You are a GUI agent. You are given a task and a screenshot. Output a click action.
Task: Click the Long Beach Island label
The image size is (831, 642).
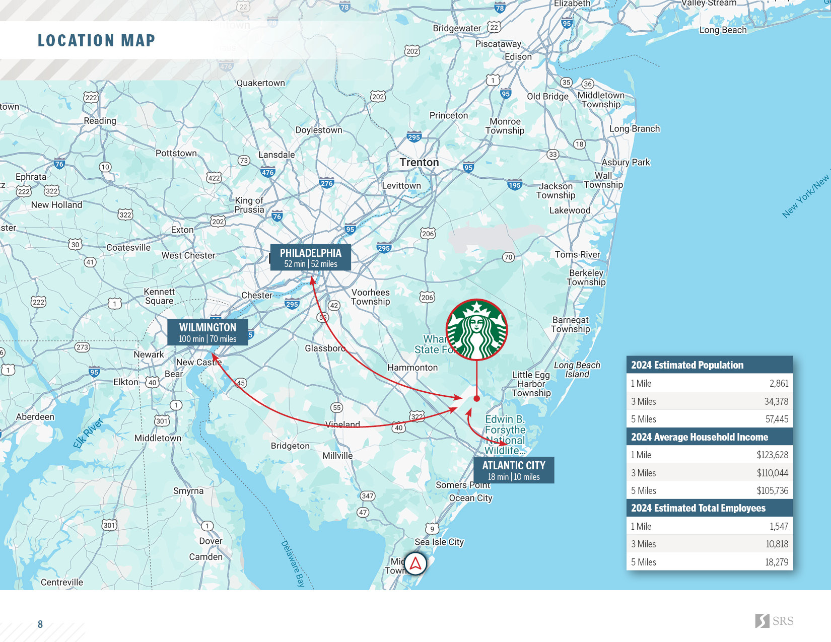(x=577, y=370)
